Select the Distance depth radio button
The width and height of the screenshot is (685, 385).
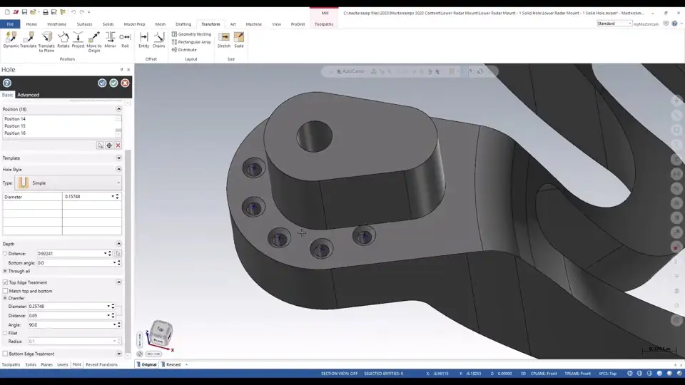(5, 254)
